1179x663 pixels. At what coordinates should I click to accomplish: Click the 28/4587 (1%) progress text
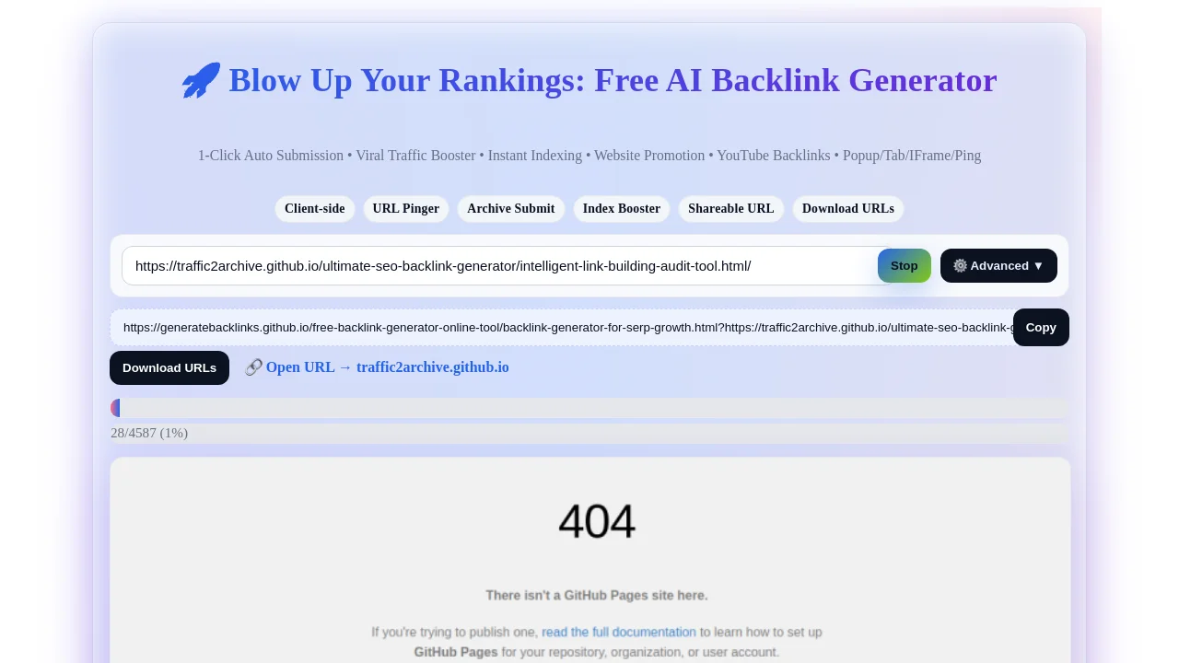[x=149, y=433]
